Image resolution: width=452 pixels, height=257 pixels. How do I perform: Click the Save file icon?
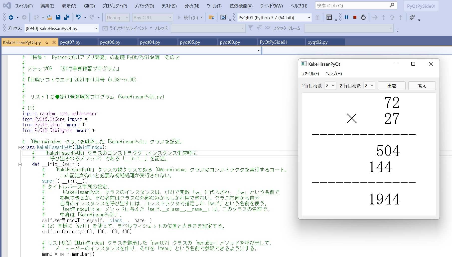(58, 17)
